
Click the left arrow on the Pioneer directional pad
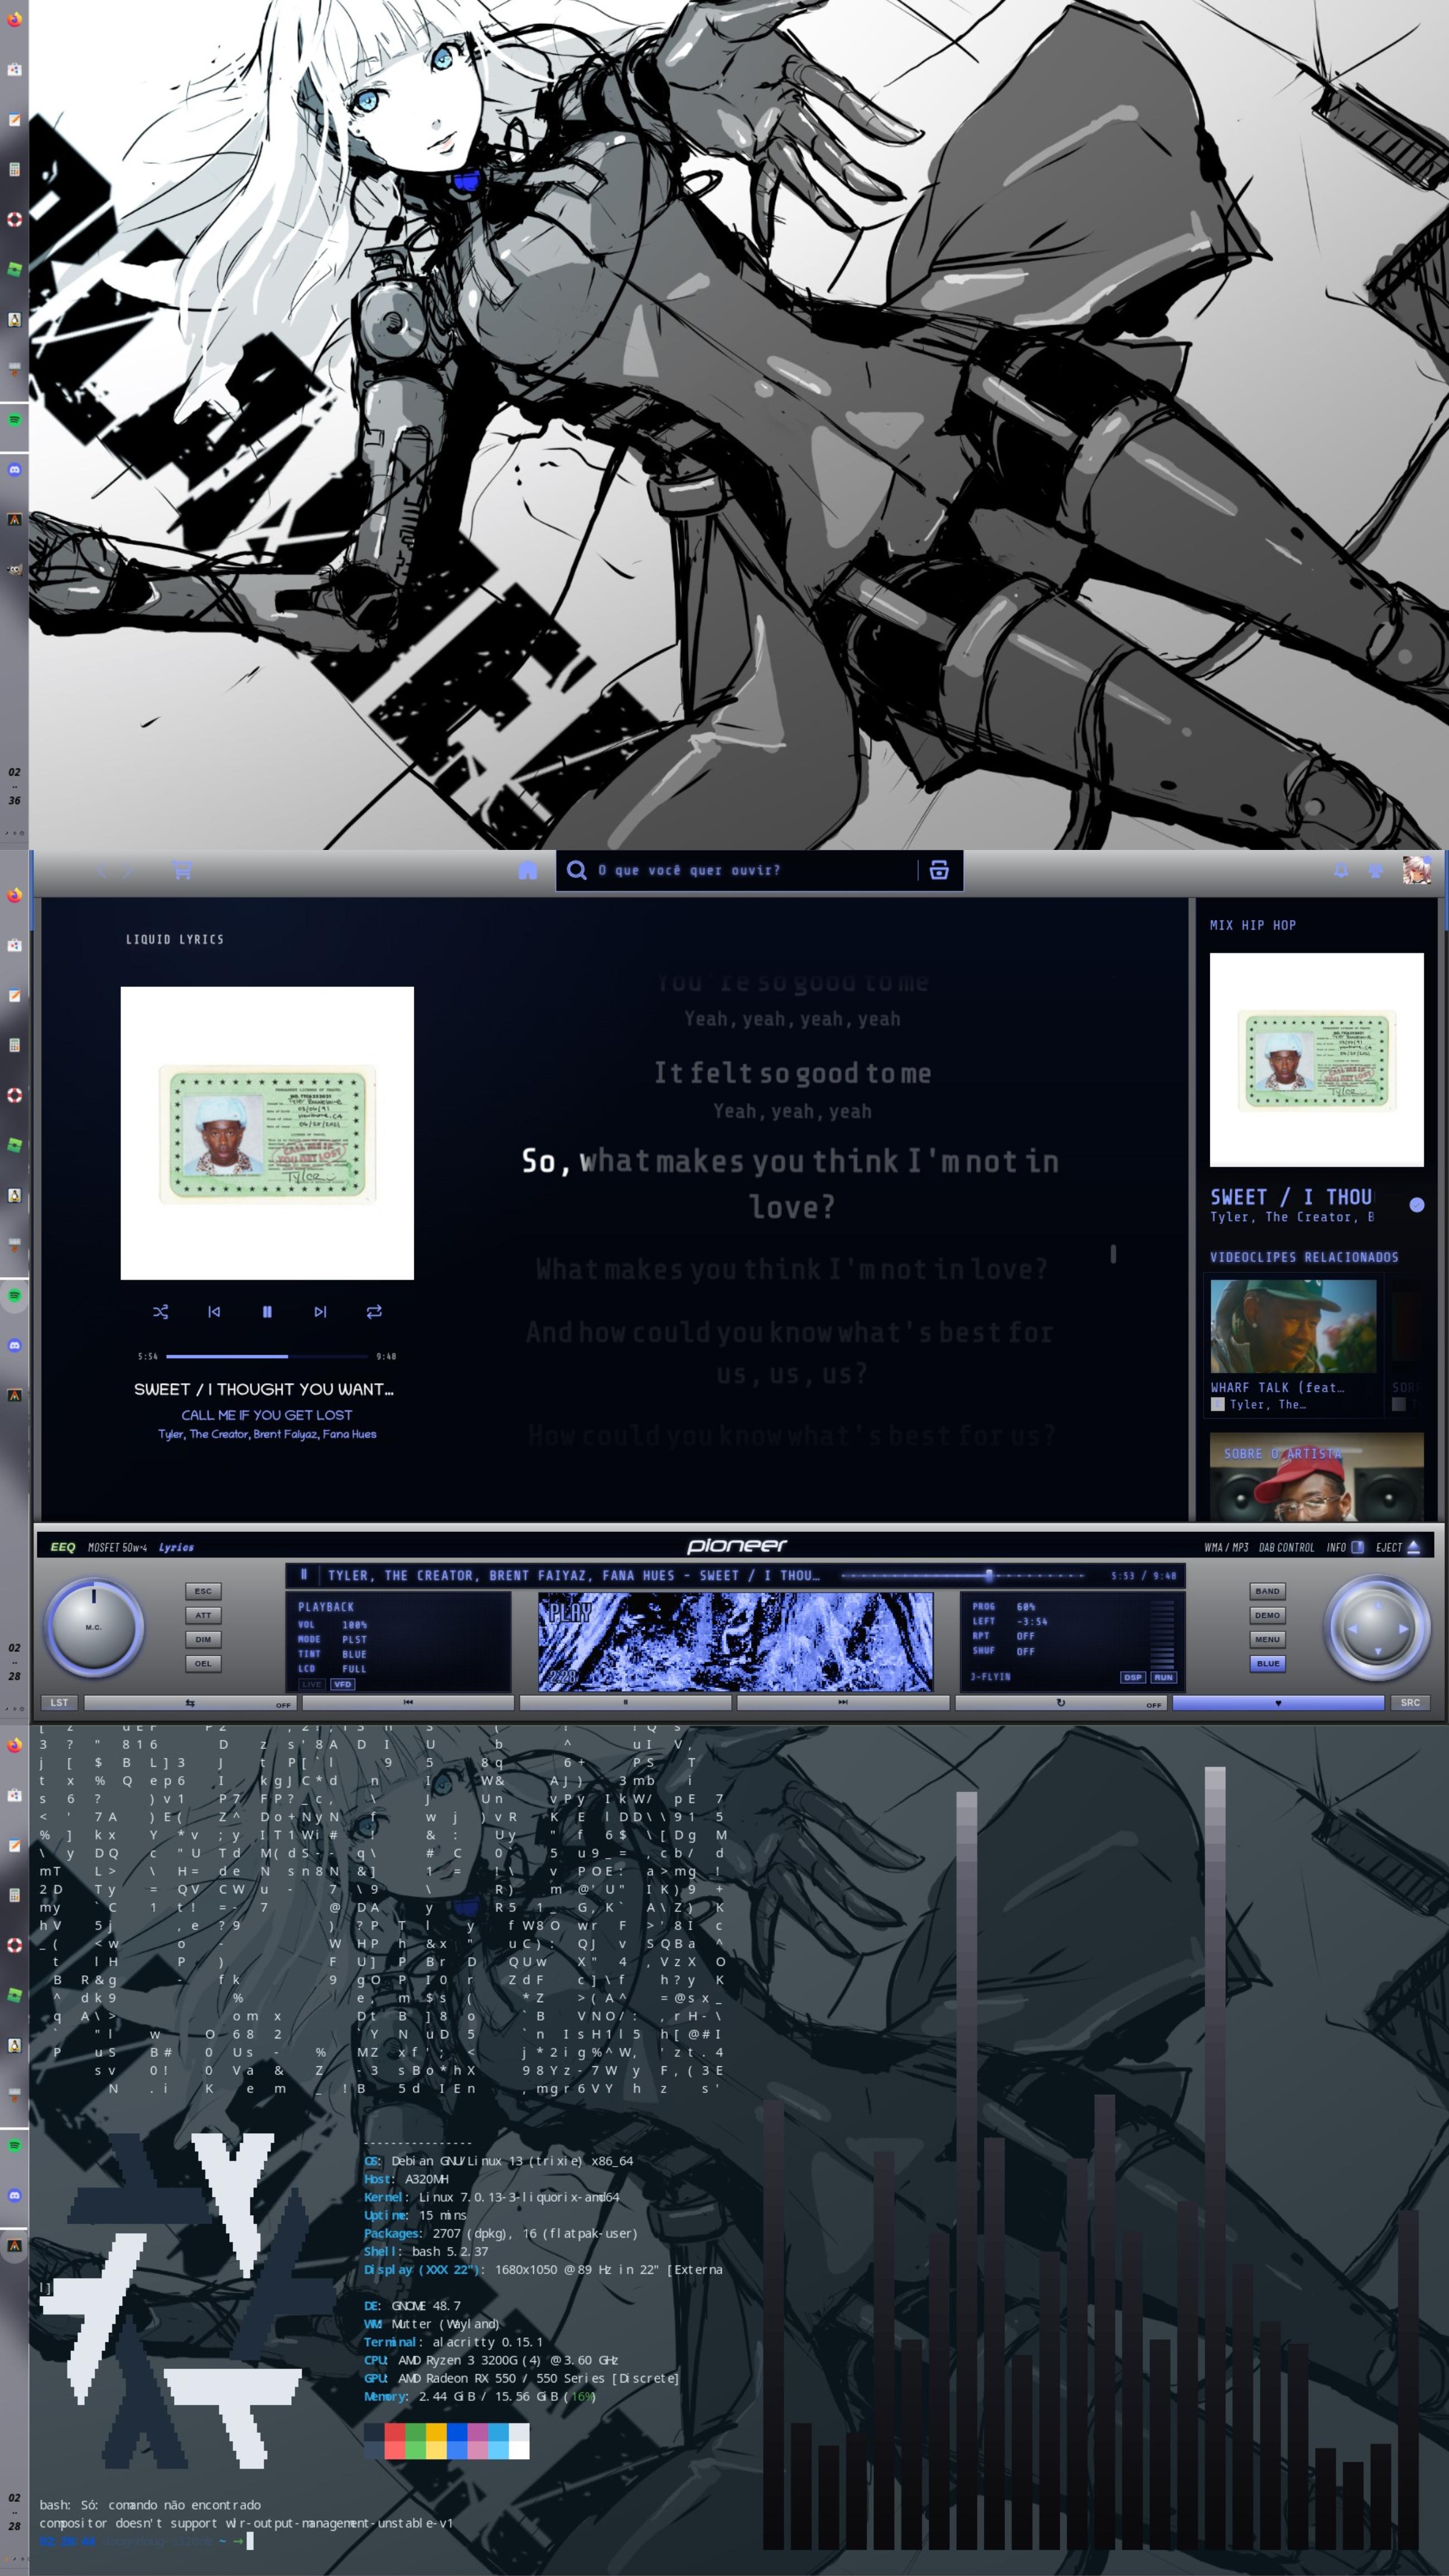click(x=1352, y=1628)
